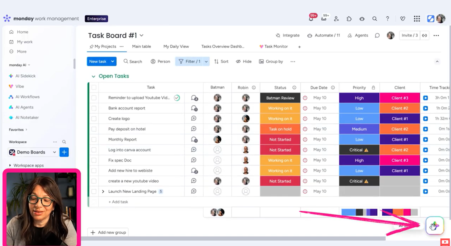Open the Filter dropdown arrow

coord(206,61)
